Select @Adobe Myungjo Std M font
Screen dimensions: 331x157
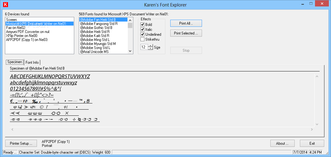coord(103,44)
